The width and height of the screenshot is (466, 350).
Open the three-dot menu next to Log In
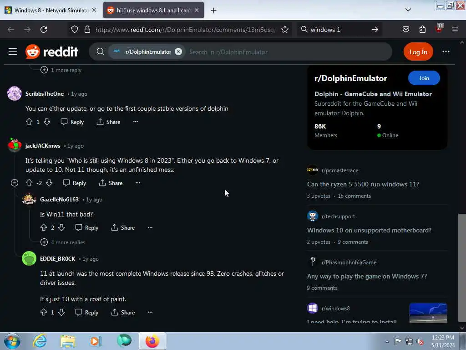[446, 51]
